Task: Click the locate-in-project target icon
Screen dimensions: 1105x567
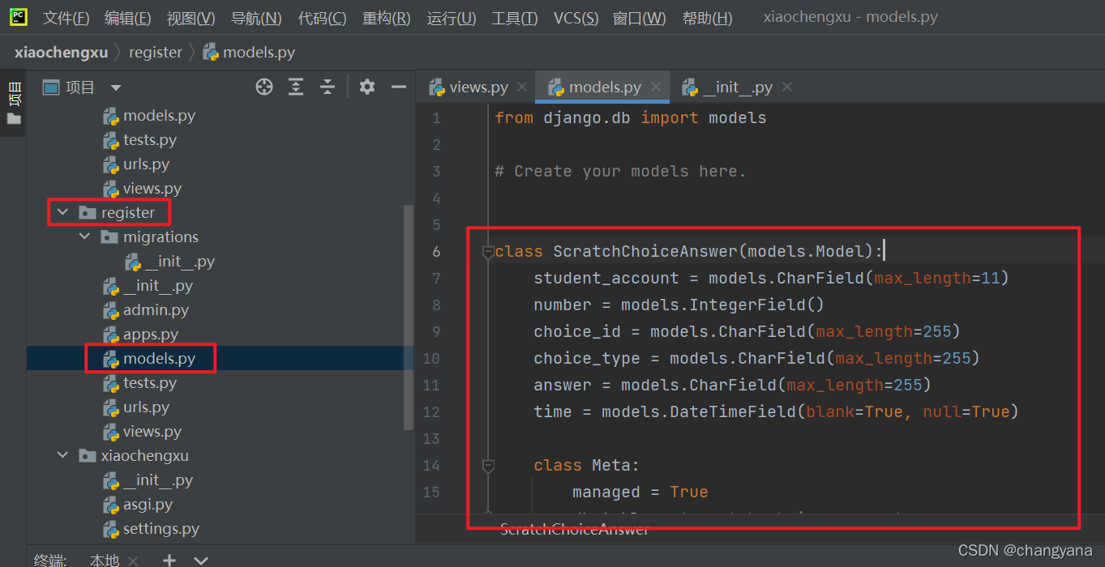Action: 264,87
